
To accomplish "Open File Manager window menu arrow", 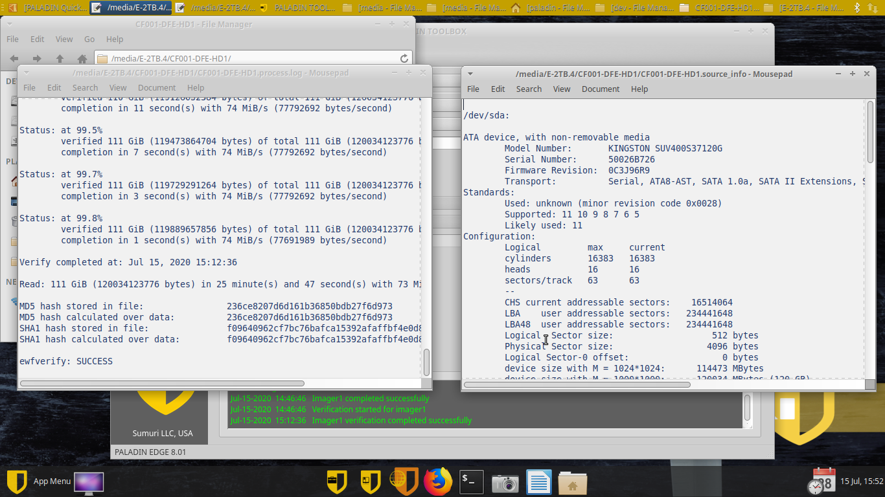I will (10, 23).
